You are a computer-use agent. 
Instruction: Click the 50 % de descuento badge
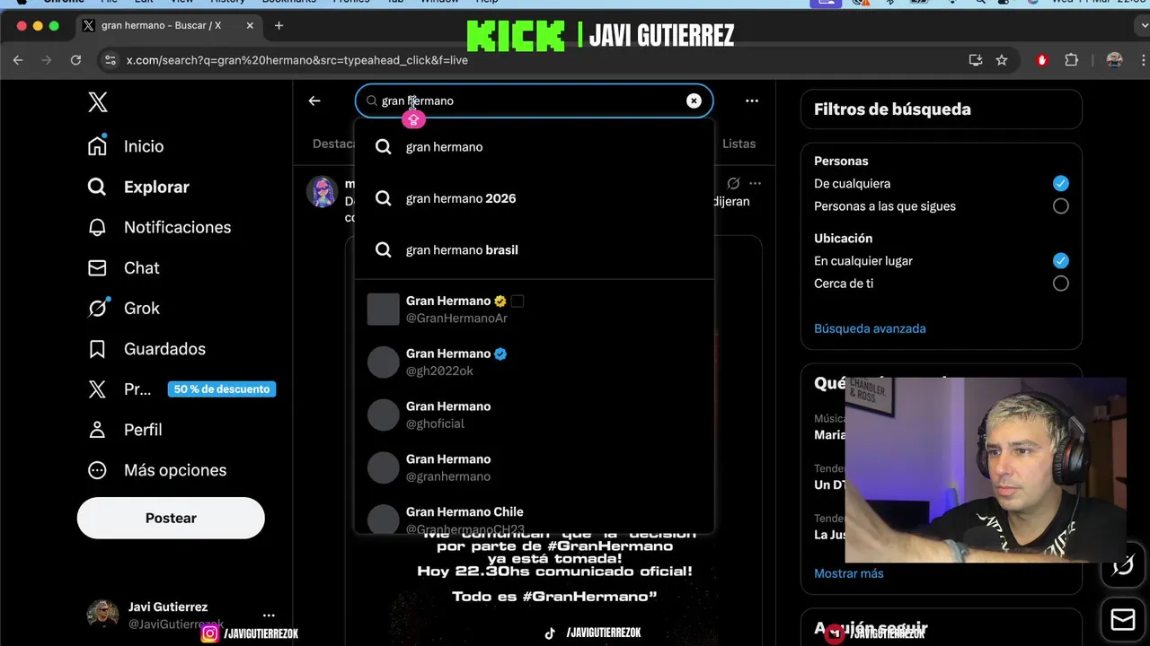[x=221, y=389]
